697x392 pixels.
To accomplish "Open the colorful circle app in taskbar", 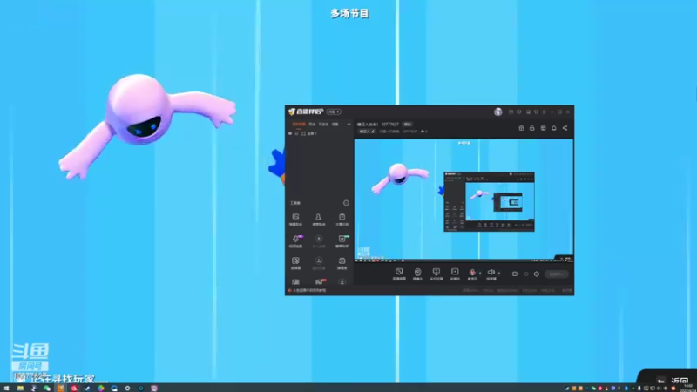I will click(101, 388).
